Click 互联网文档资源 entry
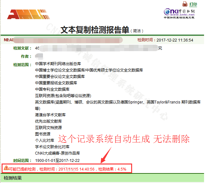 click(48, 128)
